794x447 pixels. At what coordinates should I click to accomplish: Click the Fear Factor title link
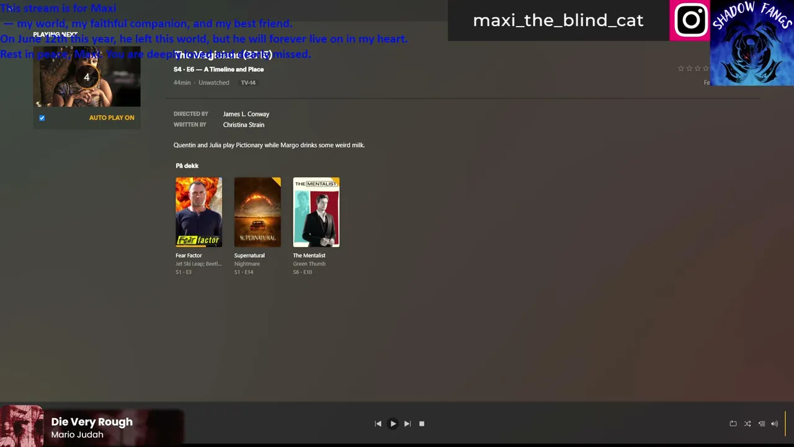click(189, 255)
